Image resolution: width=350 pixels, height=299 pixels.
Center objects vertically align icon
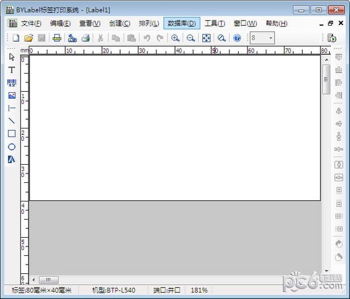tap(338, 123)
